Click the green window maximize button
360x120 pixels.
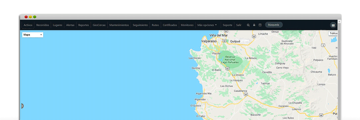pyautogui.click(x=35, y=17)
